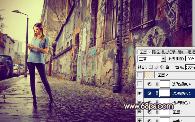Click the 填充 fill value field
The width and height of the screenshot is (195, 122).
click(x=190, y=67)
